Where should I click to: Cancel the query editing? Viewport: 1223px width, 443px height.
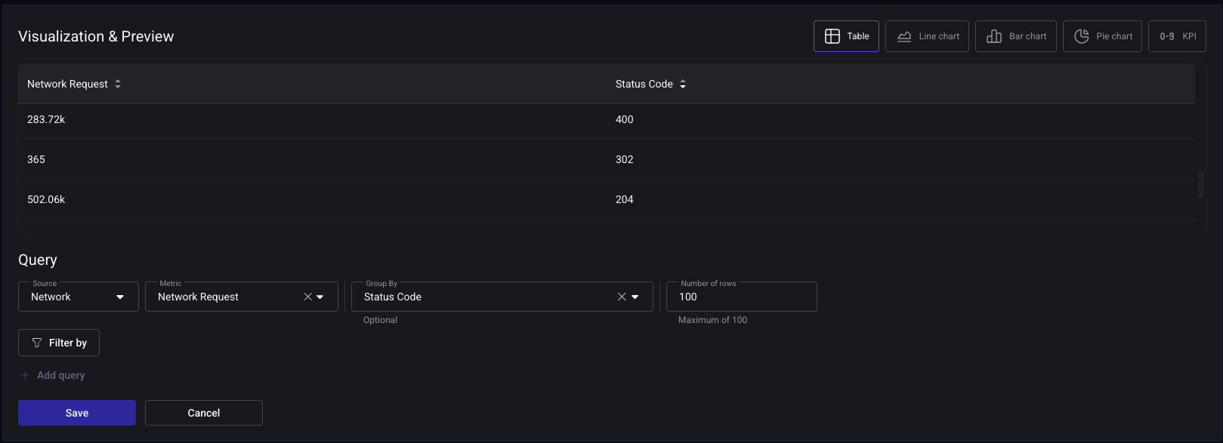tap(204, 413)
